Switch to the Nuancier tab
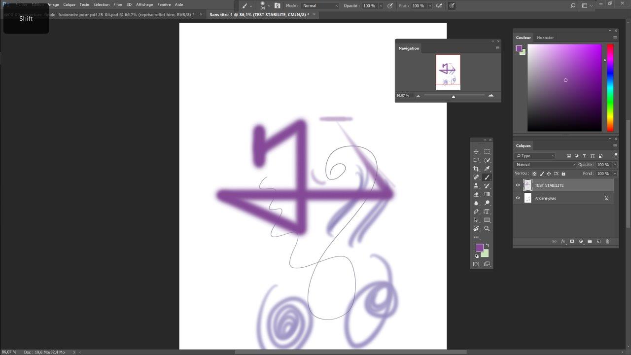Screen dimensions: 631x355 click(x=545, y=37)
